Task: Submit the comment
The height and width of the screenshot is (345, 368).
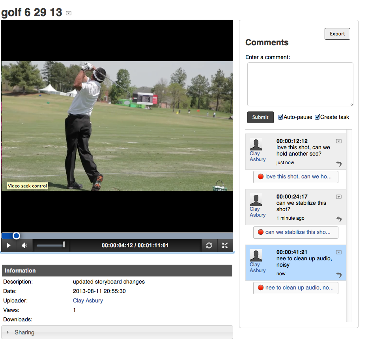Action: [260, 117]
